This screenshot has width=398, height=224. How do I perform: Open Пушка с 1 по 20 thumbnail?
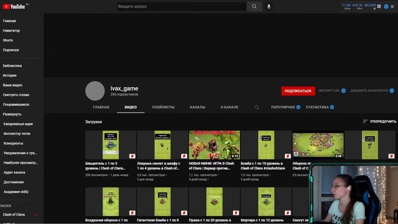[214, 202]
